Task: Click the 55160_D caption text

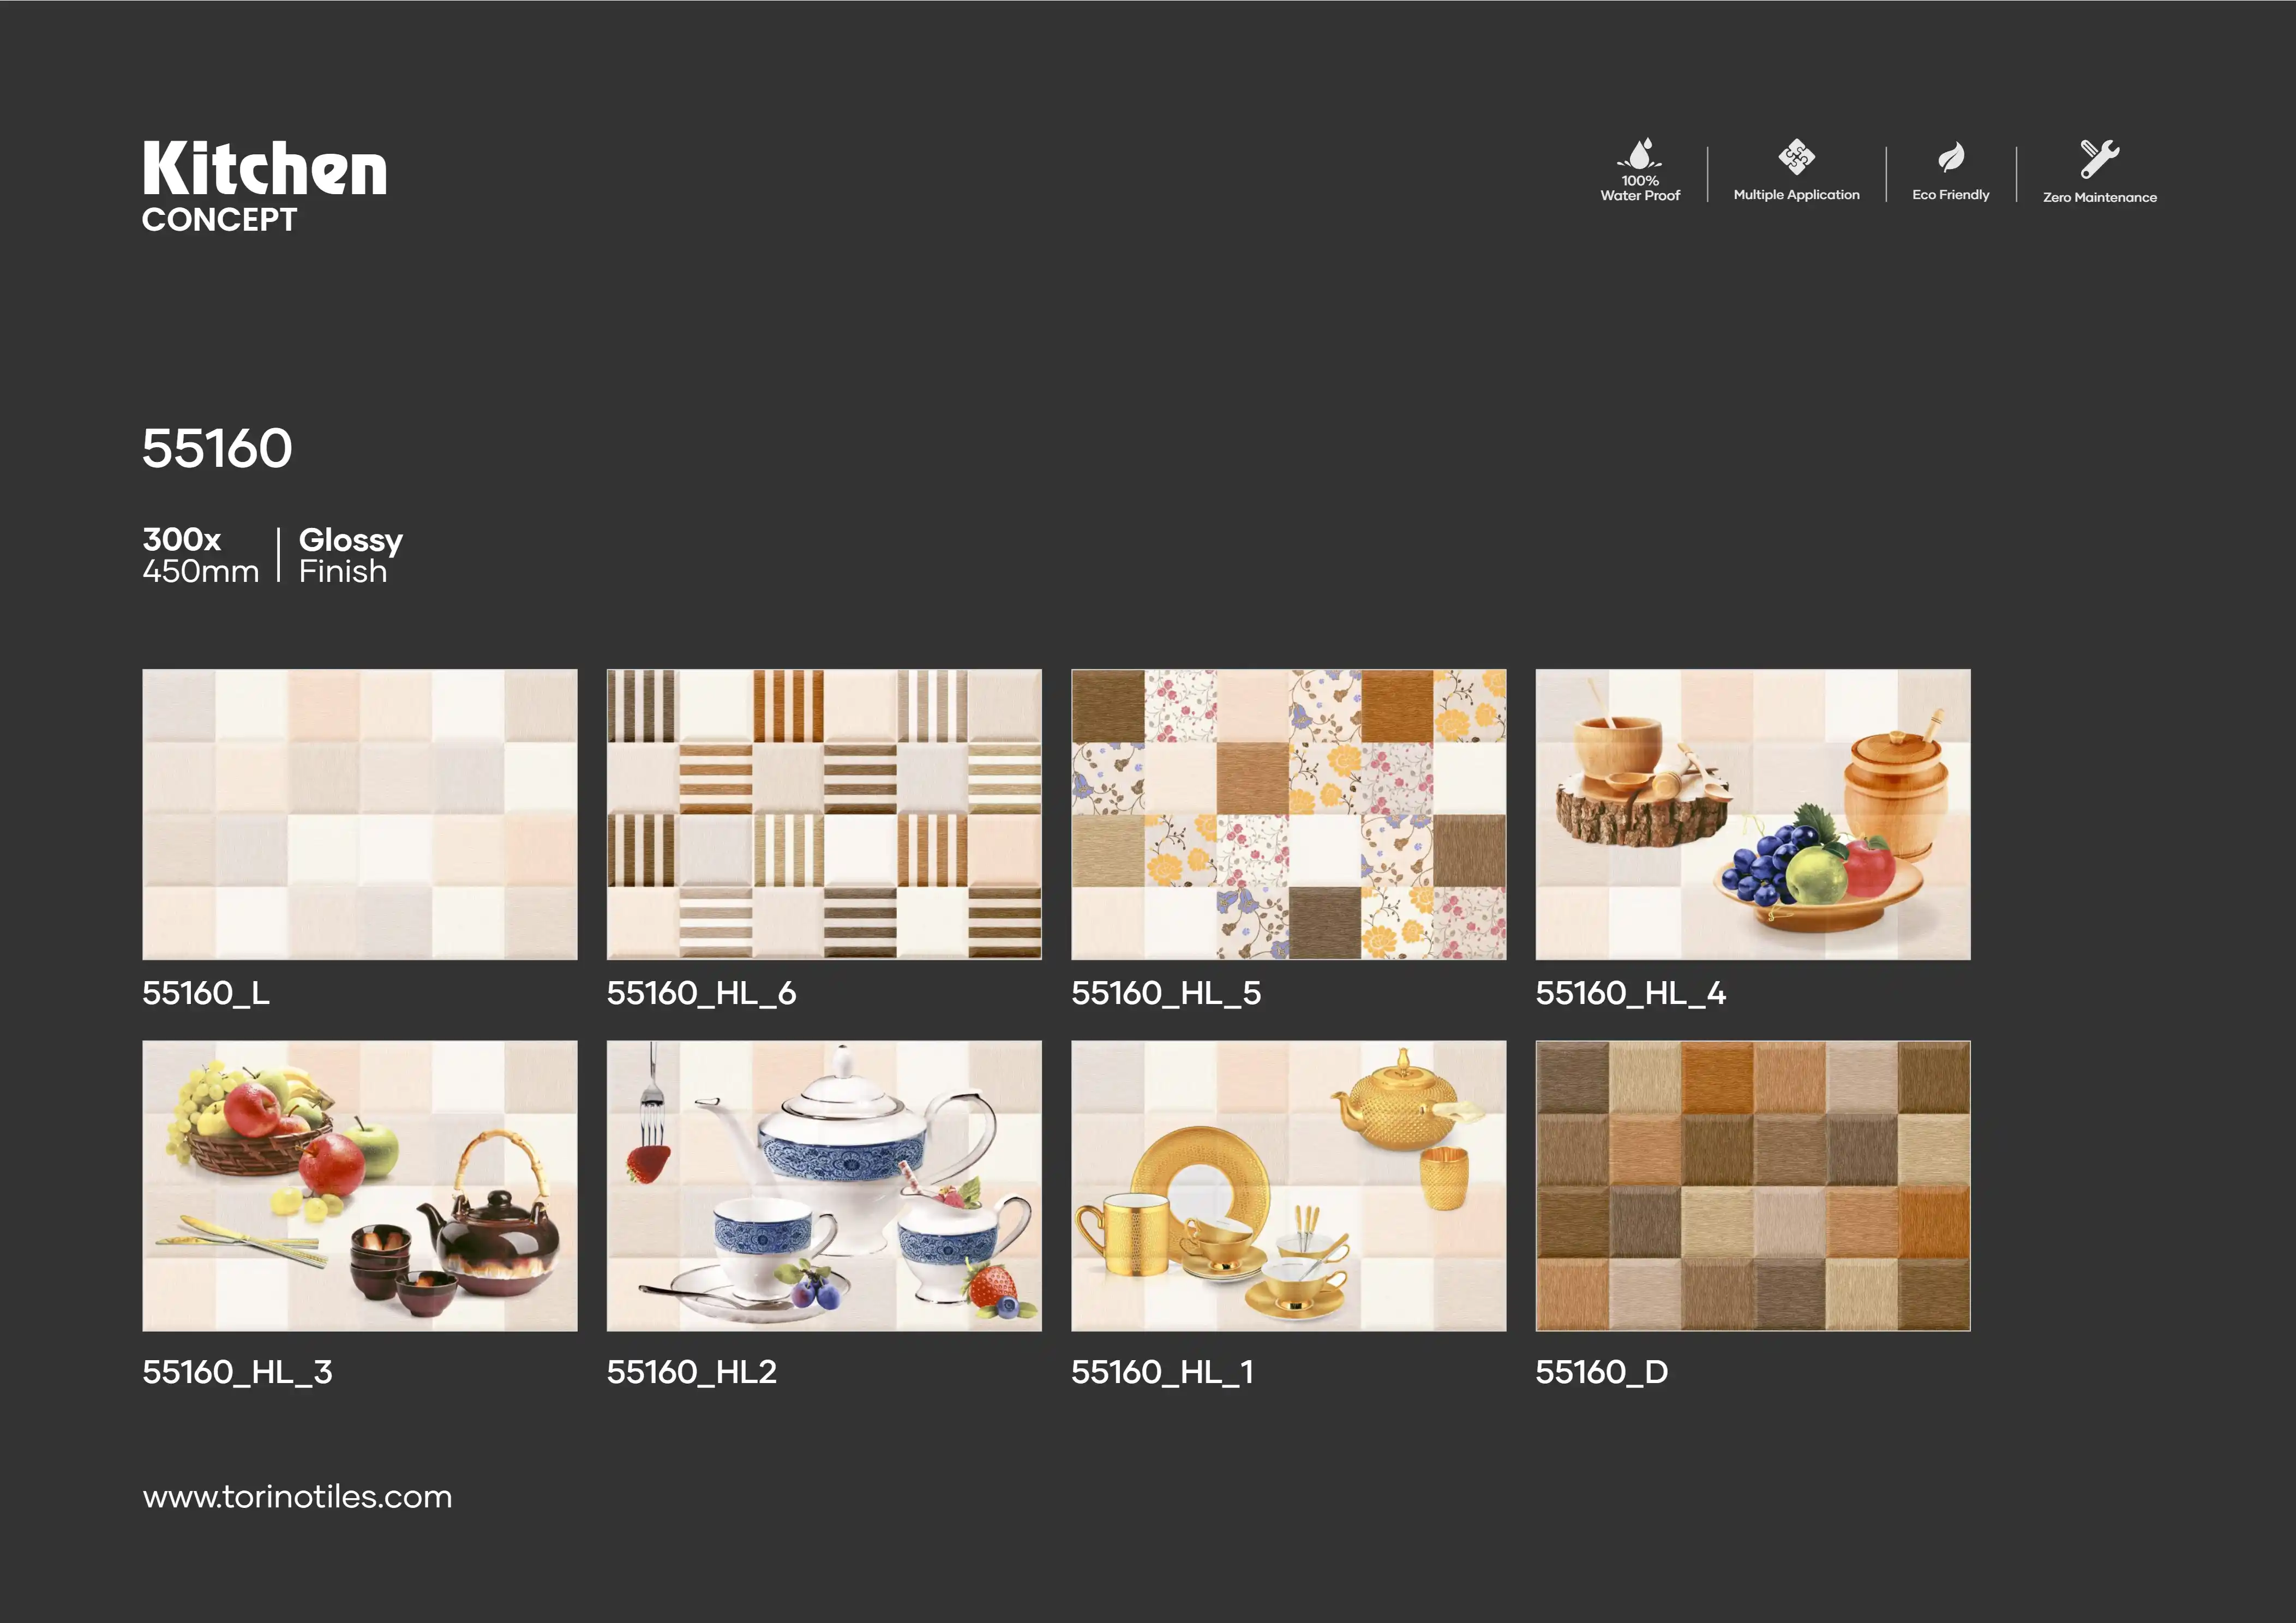Action: coord(1601,1371)
